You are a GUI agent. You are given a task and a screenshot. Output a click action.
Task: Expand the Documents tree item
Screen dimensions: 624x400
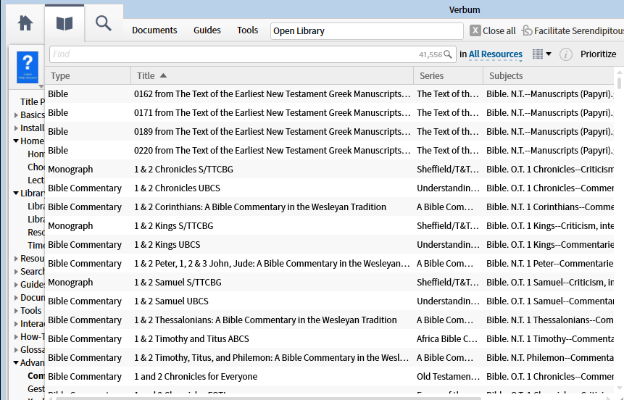pyautogui.click(x=16, y=298)
